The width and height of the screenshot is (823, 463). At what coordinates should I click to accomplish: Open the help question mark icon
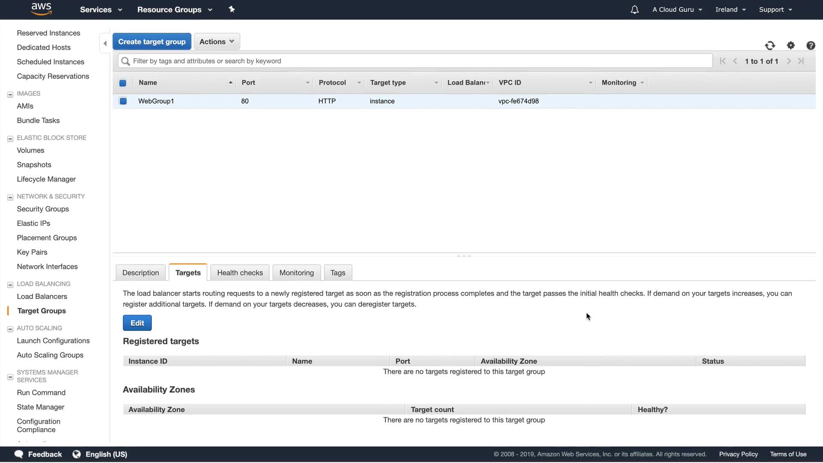(x=811, y=45)
